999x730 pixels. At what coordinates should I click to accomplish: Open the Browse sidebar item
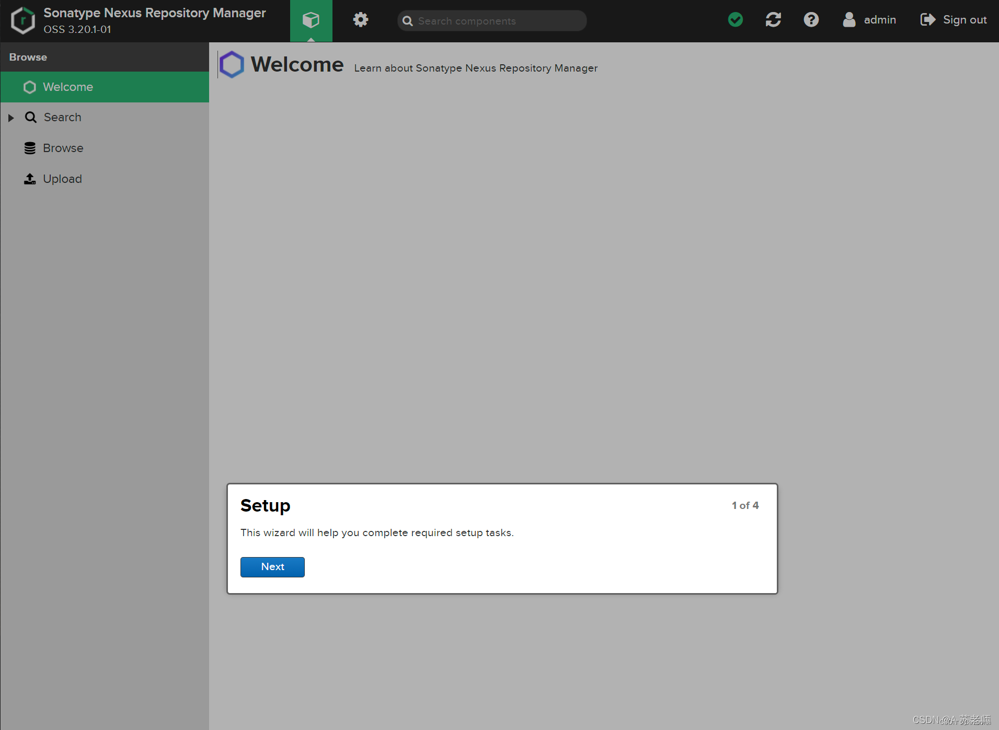click(x=105, y=148)
